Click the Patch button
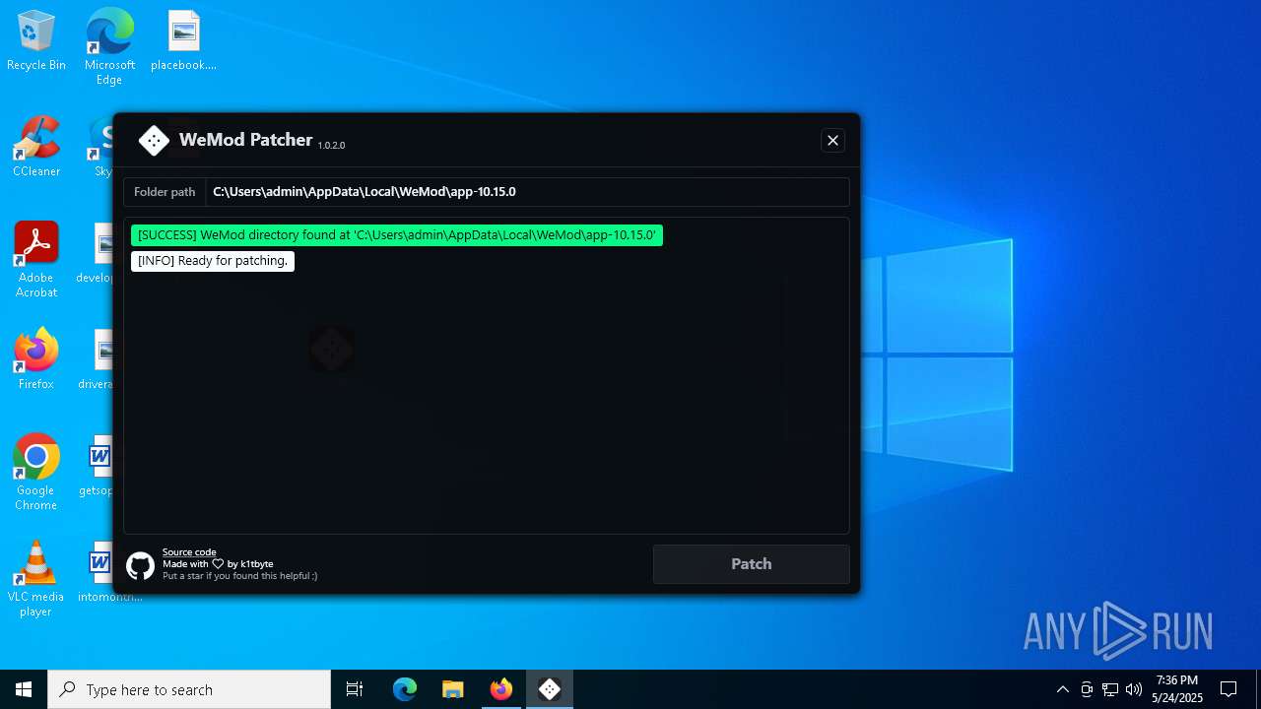Image resolution: width=1261 pixels, height=709 pixels. coord(751,564)
